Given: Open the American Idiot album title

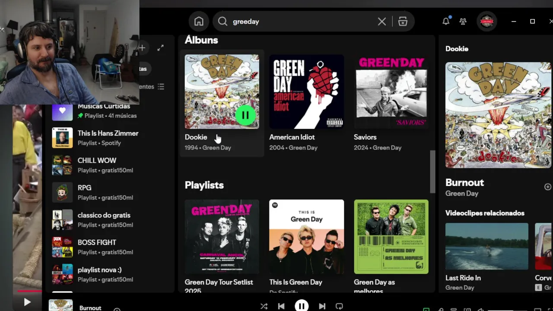Looking at the screenshot, I should [x=292, y=137].
